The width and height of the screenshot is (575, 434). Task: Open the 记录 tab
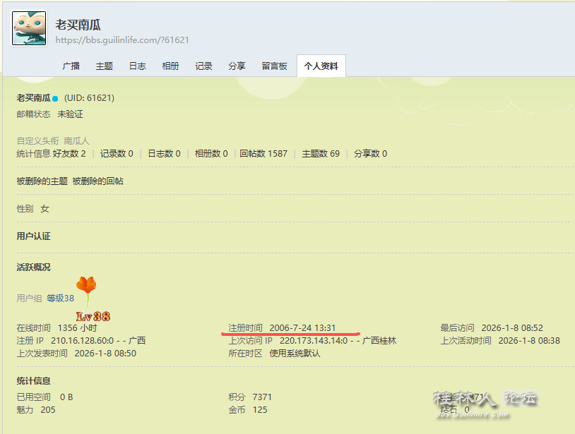pos(203,66)
